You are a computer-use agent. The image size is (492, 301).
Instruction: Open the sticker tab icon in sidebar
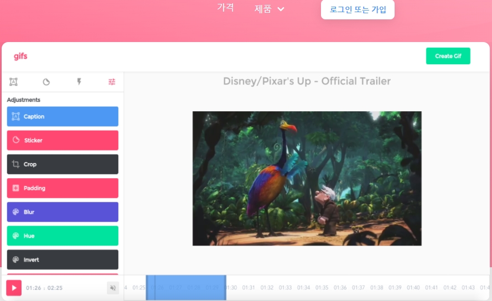point(46,82)
